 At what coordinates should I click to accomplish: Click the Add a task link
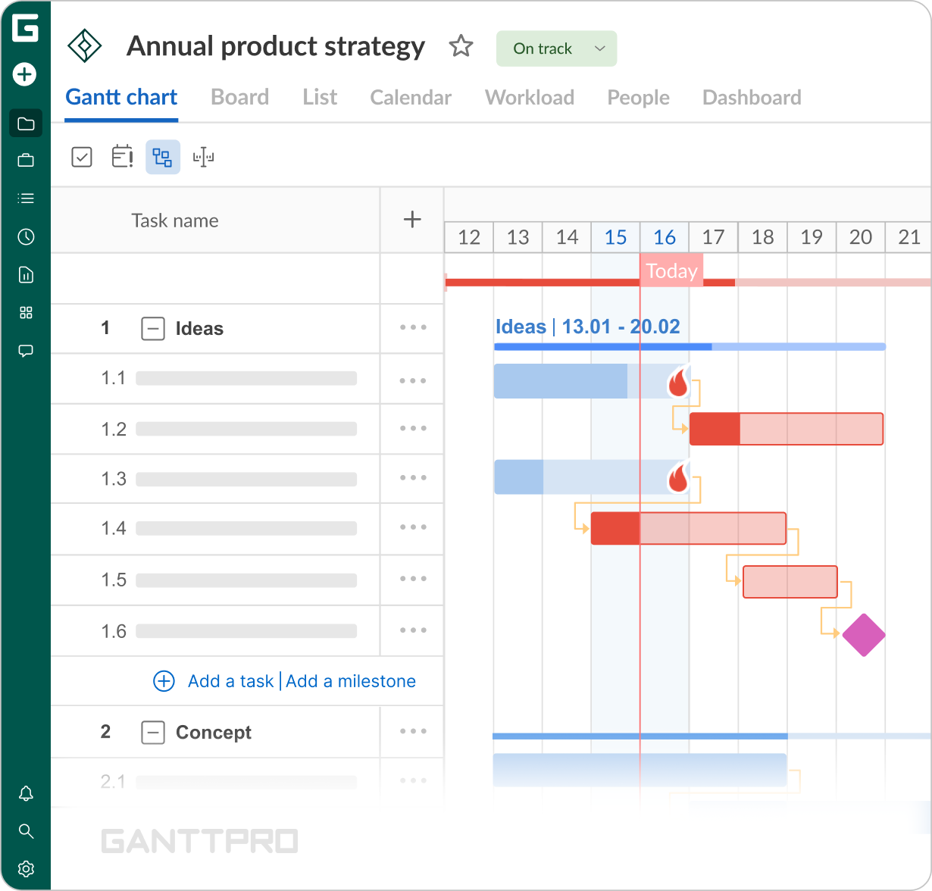(x=230, y=681)
